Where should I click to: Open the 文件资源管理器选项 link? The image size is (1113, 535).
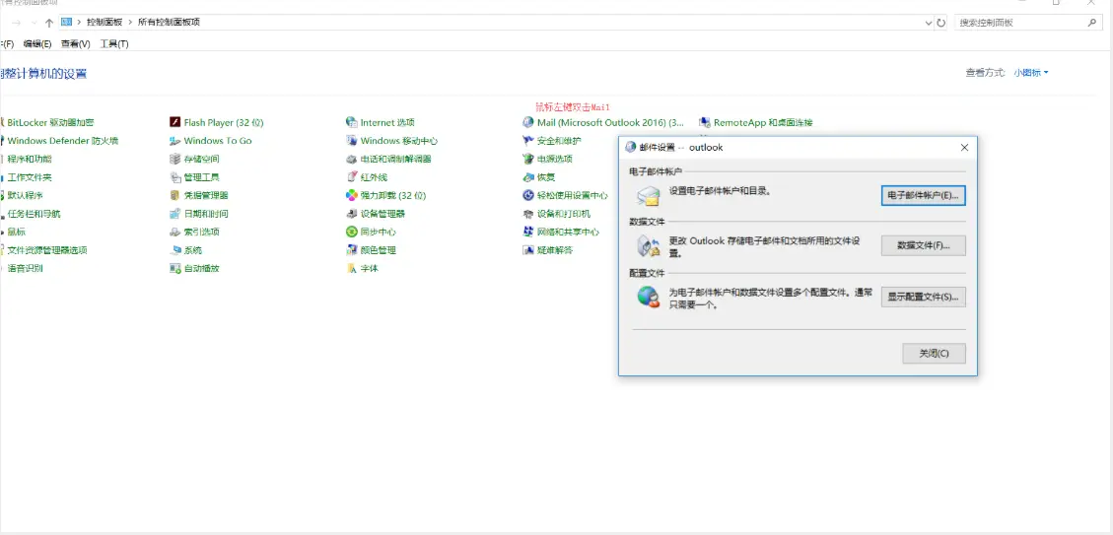point(47,250)
